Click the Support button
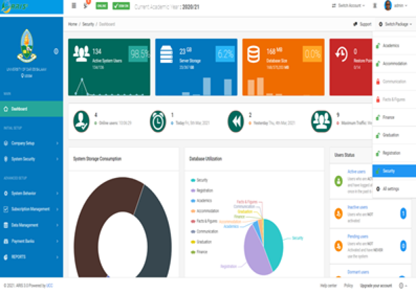This screenshot has height=293, width=416. click(362, 24)
